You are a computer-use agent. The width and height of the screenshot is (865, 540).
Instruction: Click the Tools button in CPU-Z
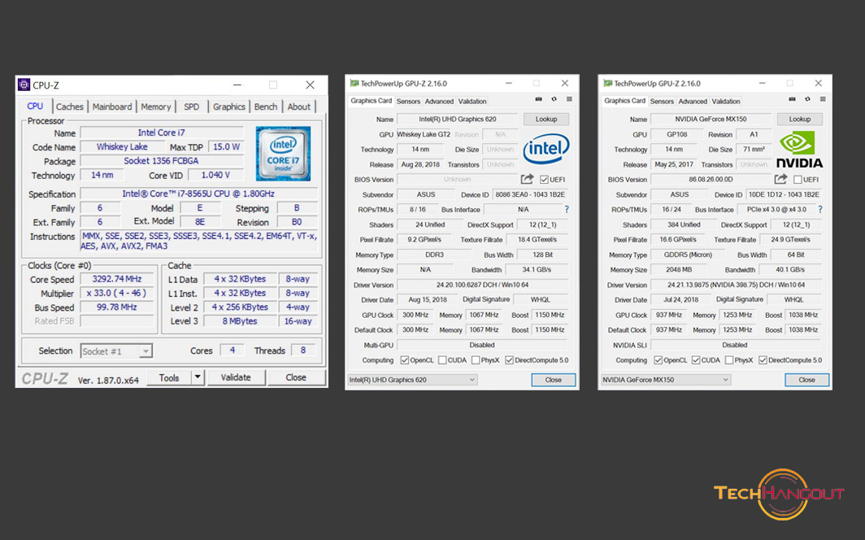169,377
